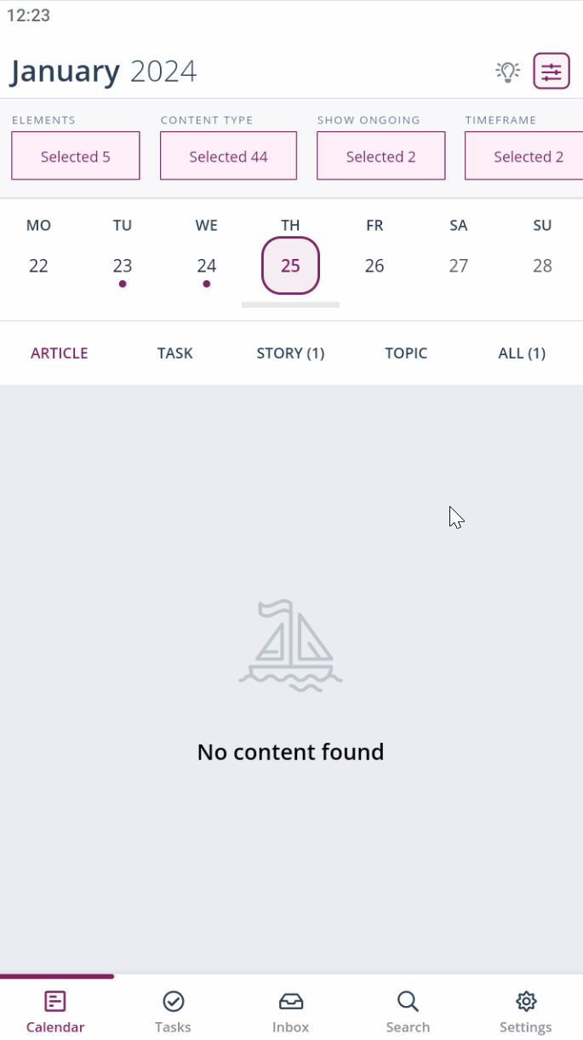Viewport: 583px width, 1040px height.
Task: Select Friday 26 in the week strip
Action: click(374, 266)
